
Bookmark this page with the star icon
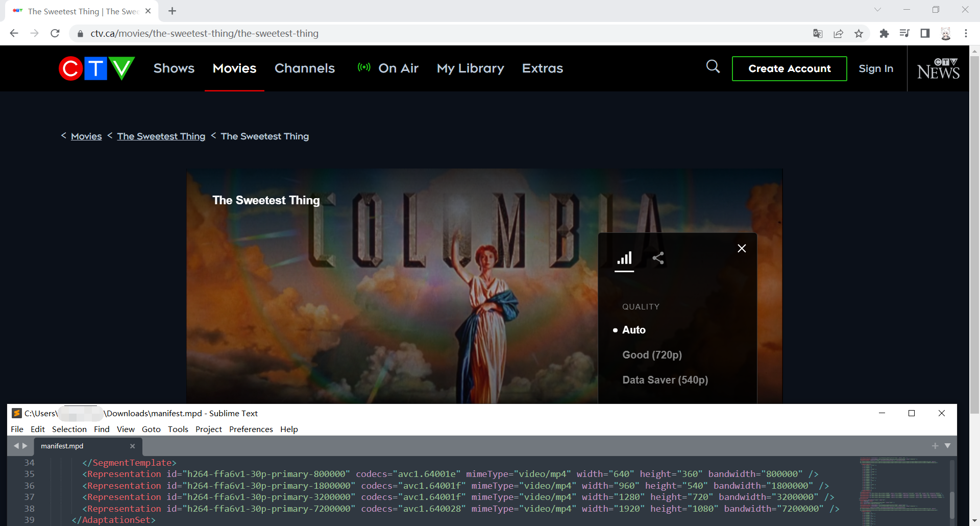pos(859,33)
